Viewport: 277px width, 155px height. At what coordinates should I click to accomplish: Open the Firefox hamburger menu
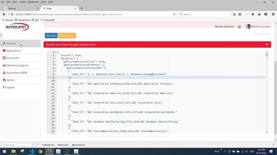pyautogui.click(x=273, y=14)
